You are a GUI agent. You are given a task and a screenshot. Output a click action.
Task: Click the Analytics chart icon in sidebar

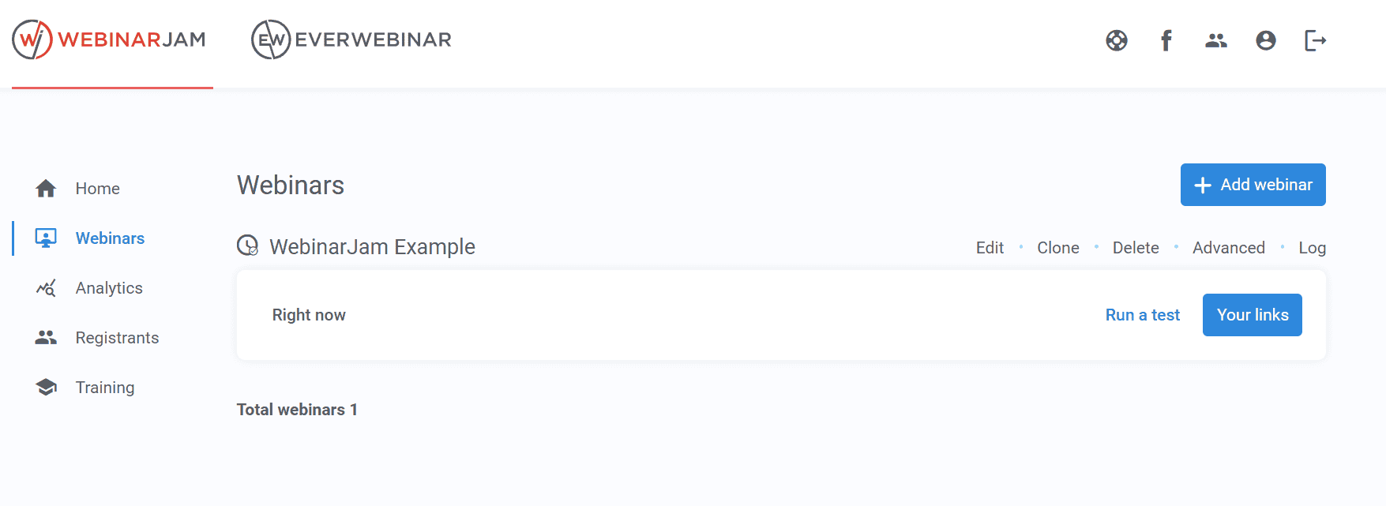[46, 288]
